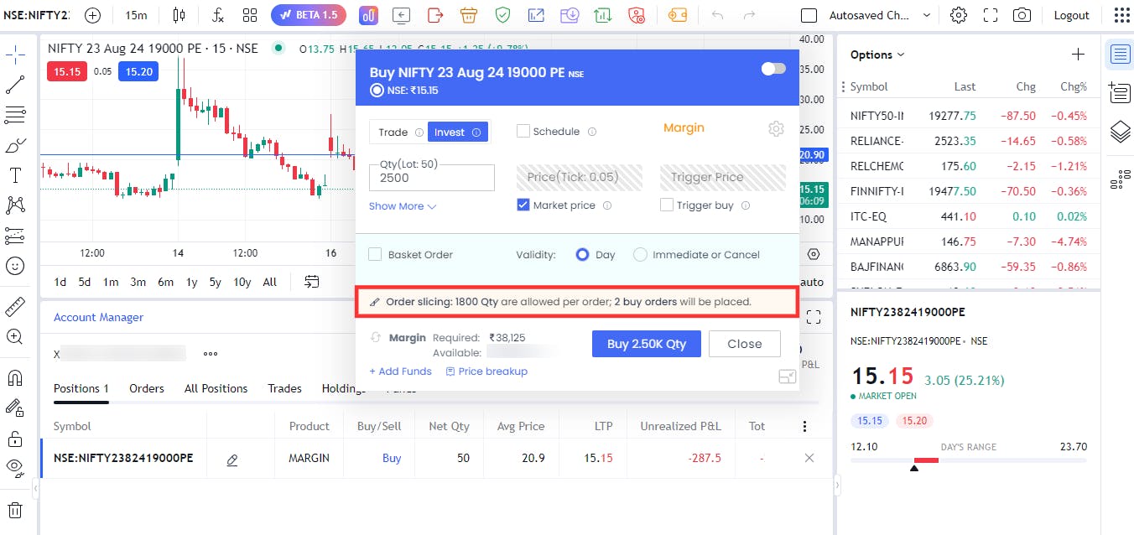
Task: Open account three-dots menu
Action: [x=211, y=354]
